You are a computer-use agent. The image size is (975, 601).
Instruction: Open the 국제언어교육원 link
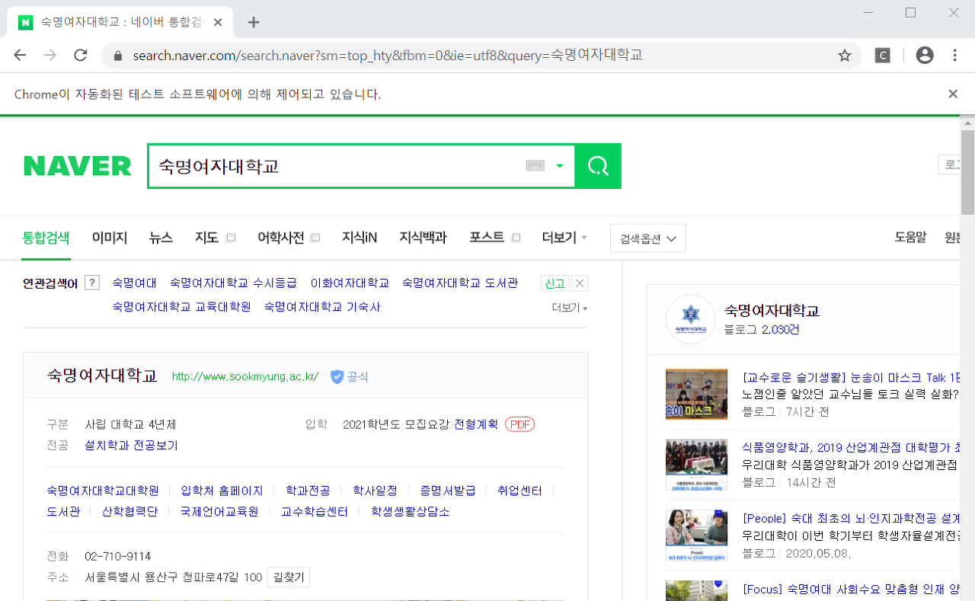click(219, 511)
